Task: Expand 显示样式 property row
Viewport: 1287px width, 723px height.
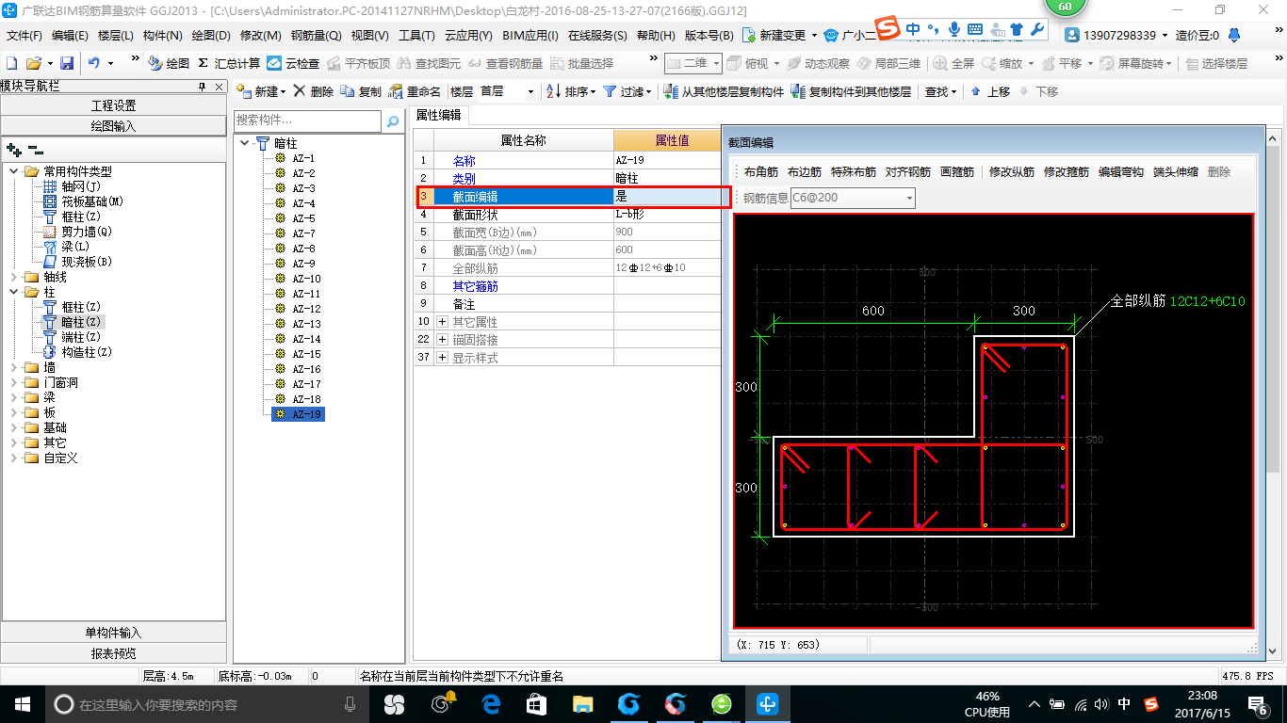Action: coord(442,358)
